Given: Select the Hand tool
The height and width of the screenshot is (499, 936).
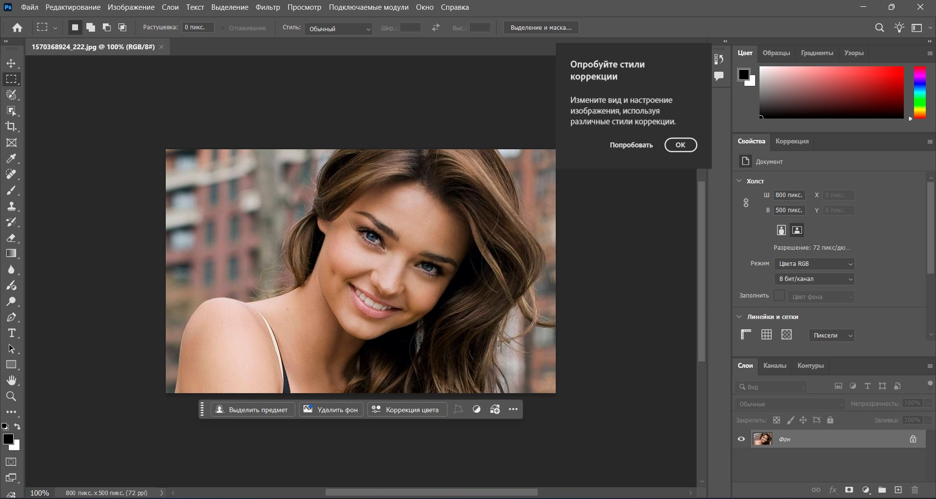Looking at the screenshot, I should (11, 380).
